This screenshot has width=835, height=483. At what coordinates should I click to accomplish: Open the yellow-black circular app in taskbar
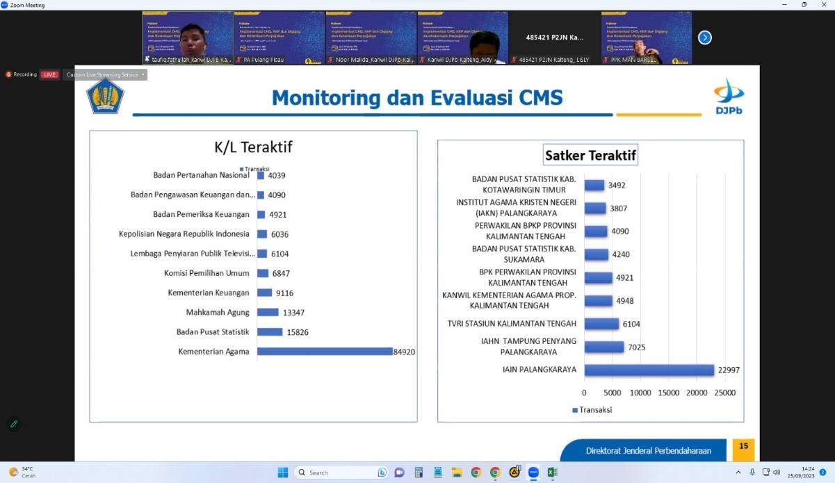[x=514, y=473]
